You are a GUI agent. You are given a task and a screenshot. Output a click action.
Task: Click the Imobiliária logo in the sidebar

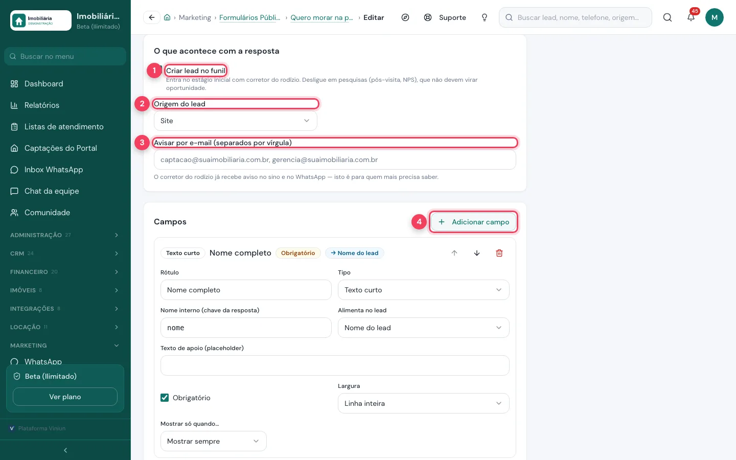pyautogui.click(x=41, y=20)
